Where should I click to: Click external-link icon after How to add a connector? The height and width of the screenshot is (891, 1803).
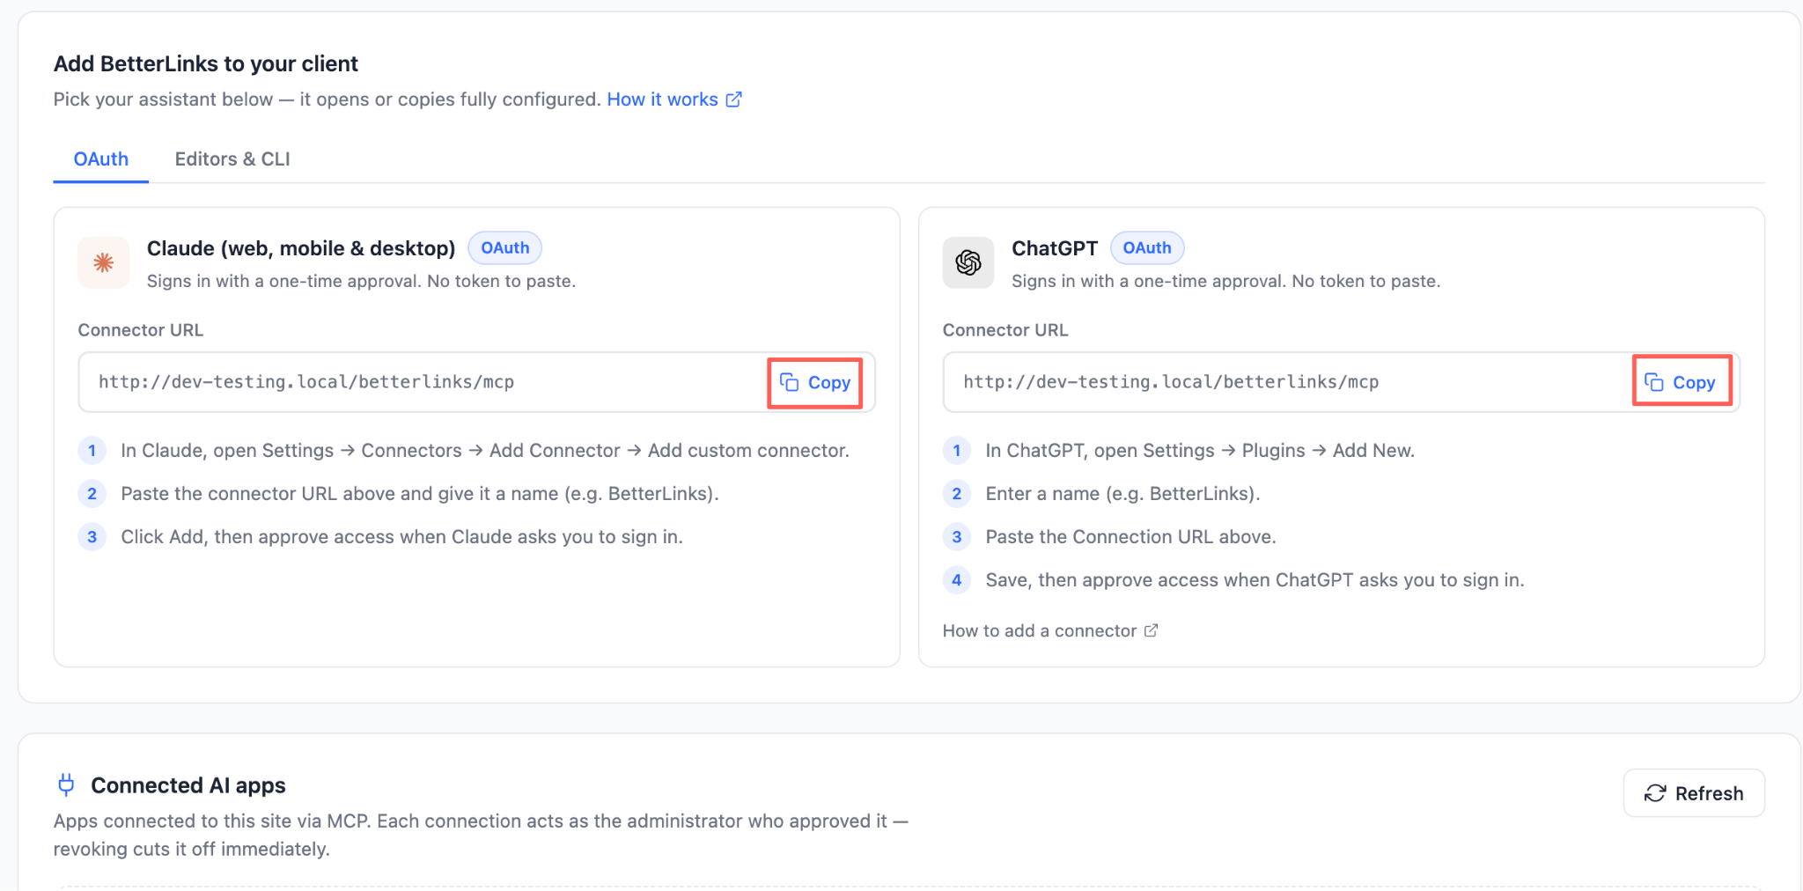[1151, 630]
